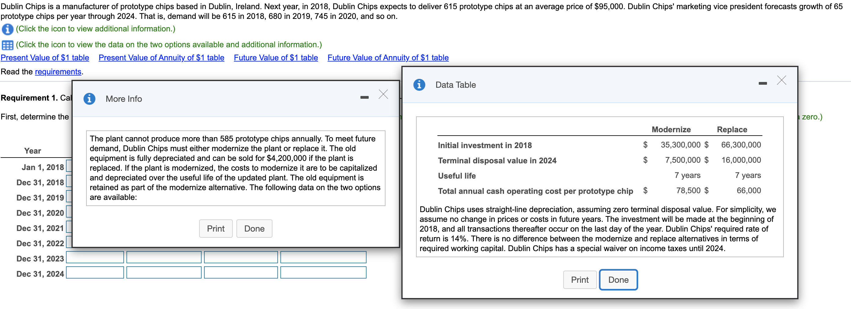Click 'Terminal disposal value in 2024' row label

497,160
